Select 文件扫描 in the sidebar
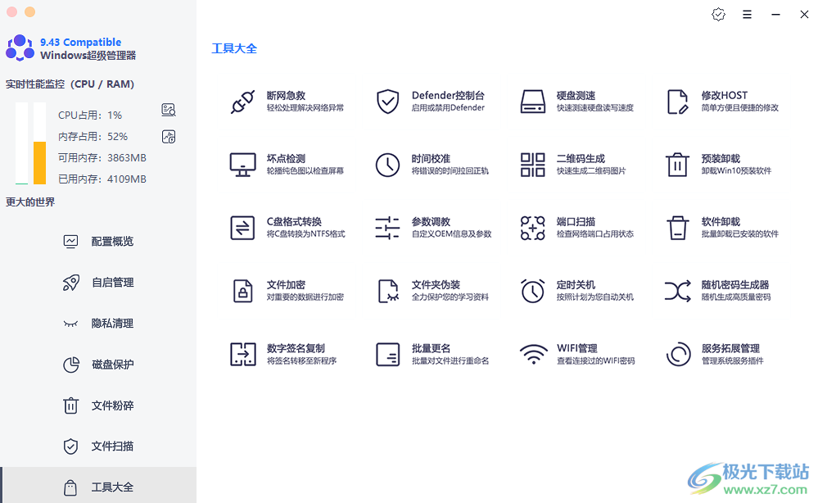Screen dimensions: 818x503 tap(98, 446)
